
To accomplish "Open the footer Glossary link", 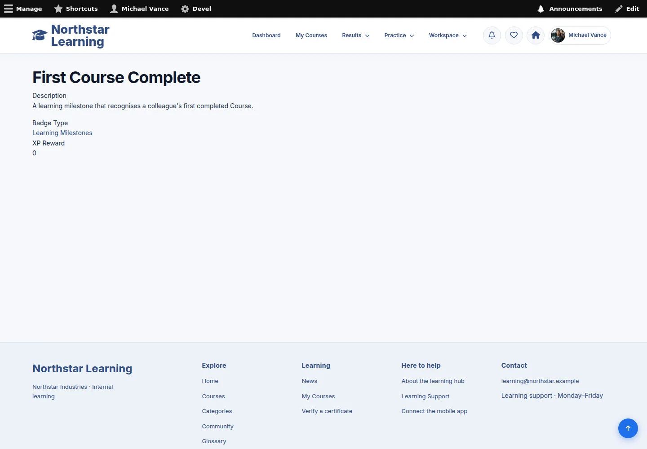I will tap(214, 441).
